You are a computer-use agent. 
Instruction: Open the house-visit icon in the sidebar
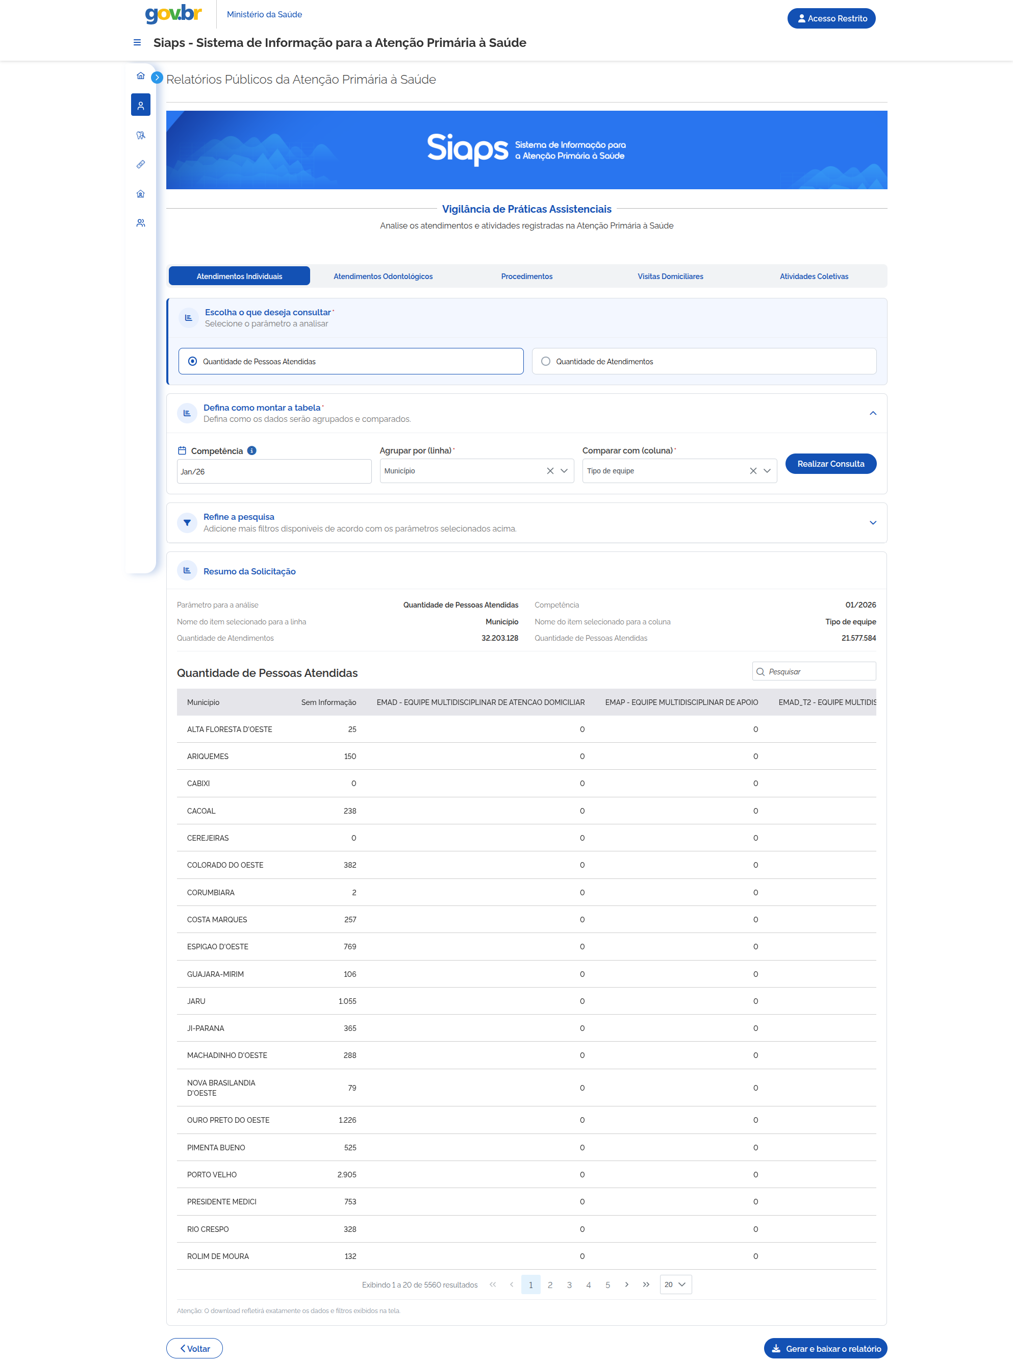pos(140,194)
